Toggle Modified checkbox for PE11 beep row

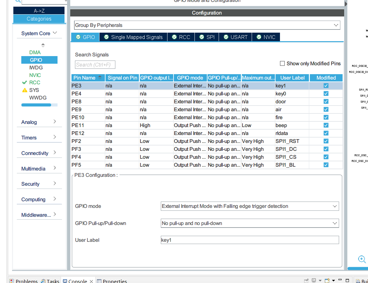pos(326,125)
